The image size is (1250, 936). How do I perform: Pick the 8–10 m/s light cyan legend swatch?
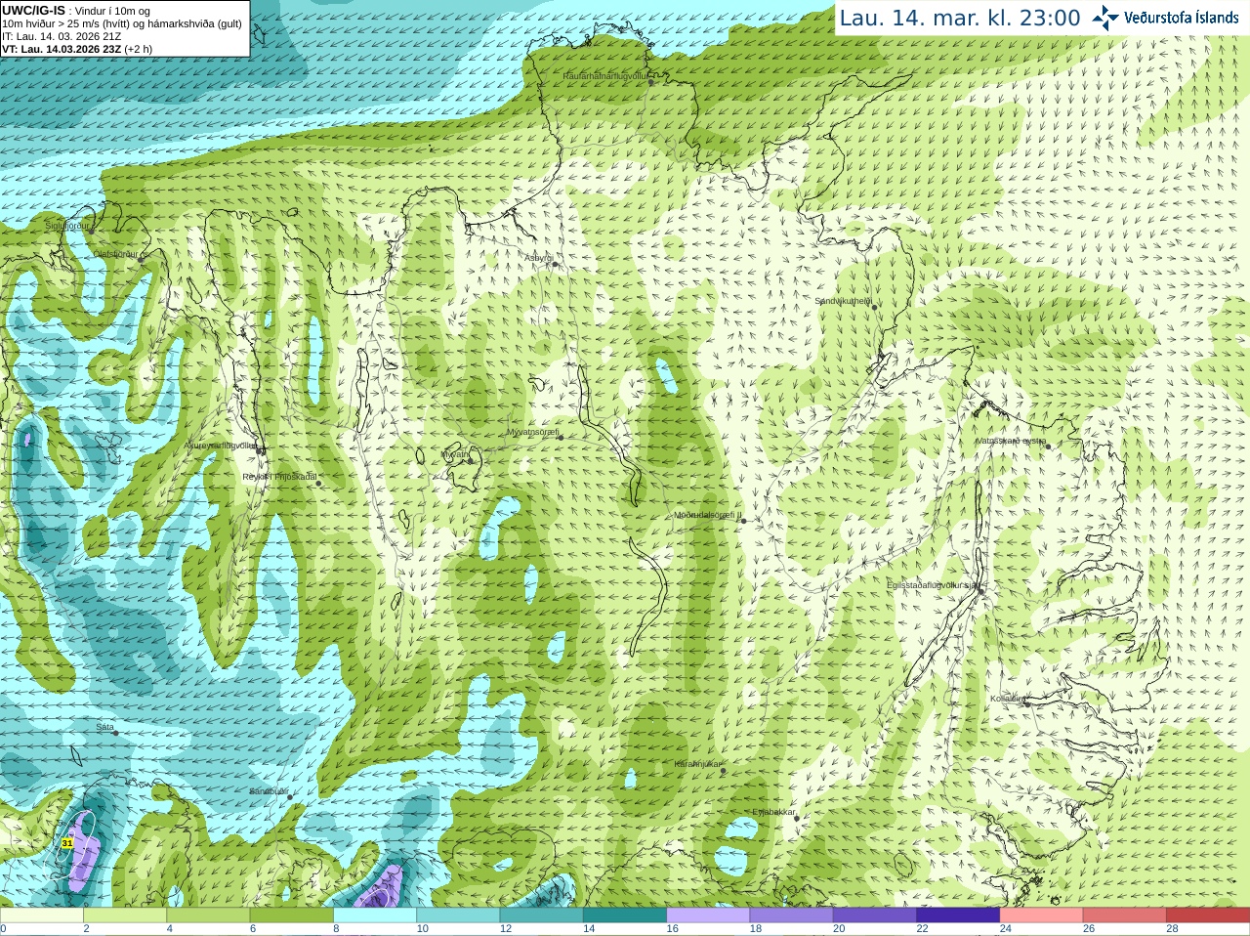(375, 915)
